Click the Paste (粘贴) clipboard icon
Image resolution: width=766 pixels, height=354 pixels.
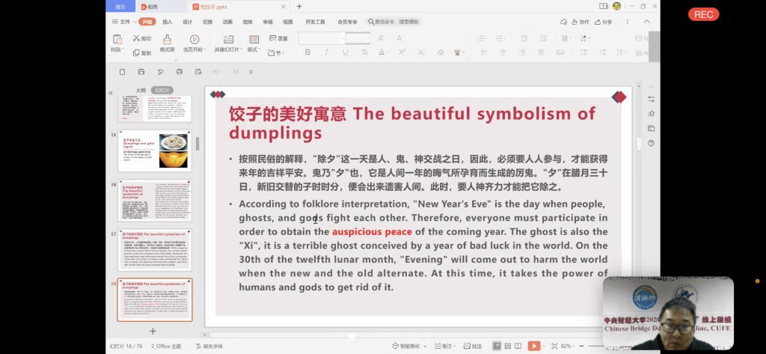pos(117,39)
